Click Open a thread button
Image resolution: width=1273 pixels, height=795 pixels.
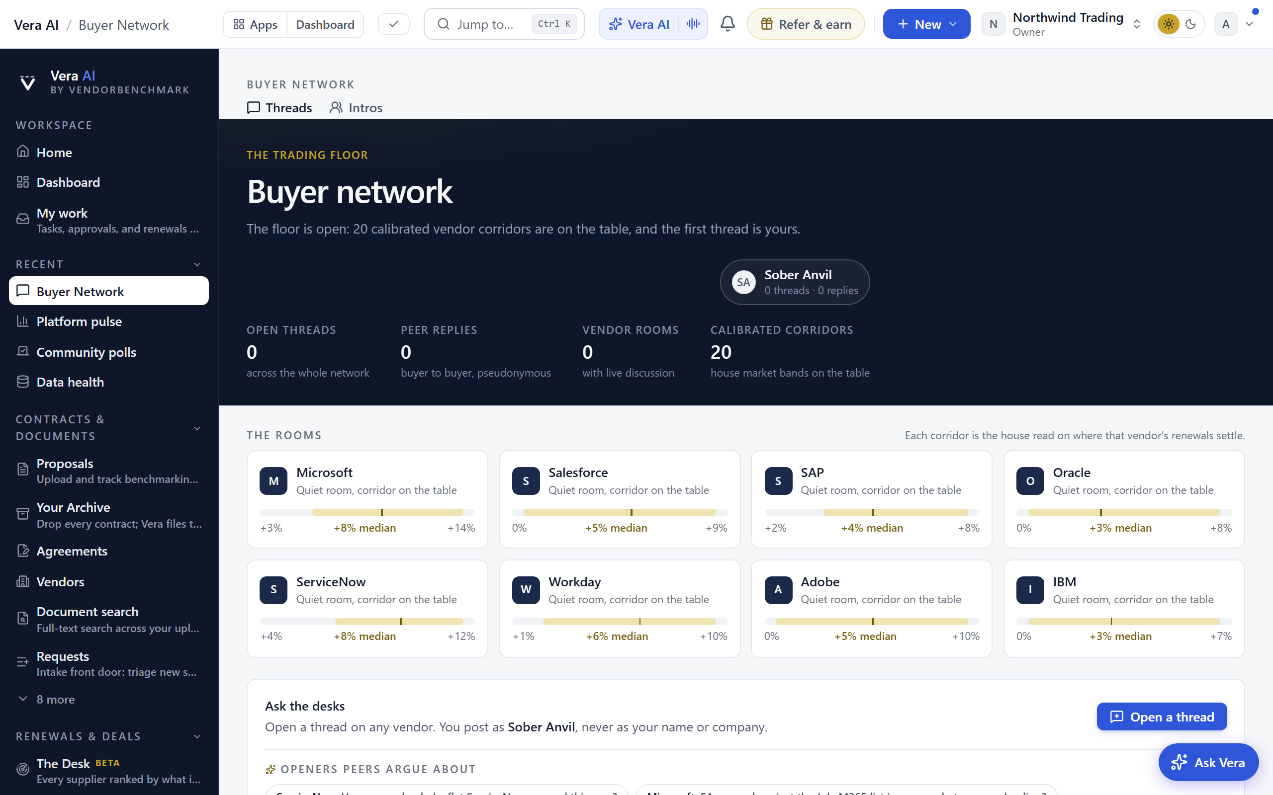pos(1162,716)
